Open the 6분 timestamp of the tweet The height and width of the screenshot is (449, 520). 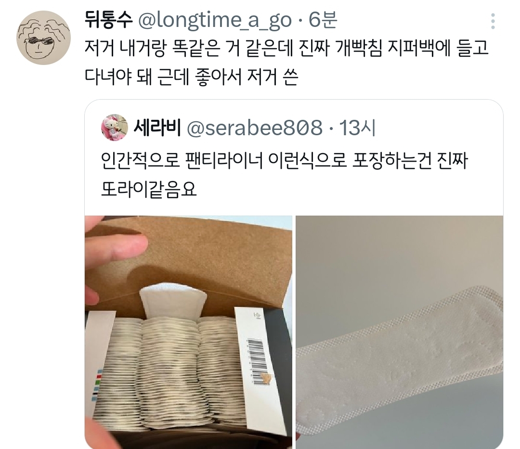[323, 20]
